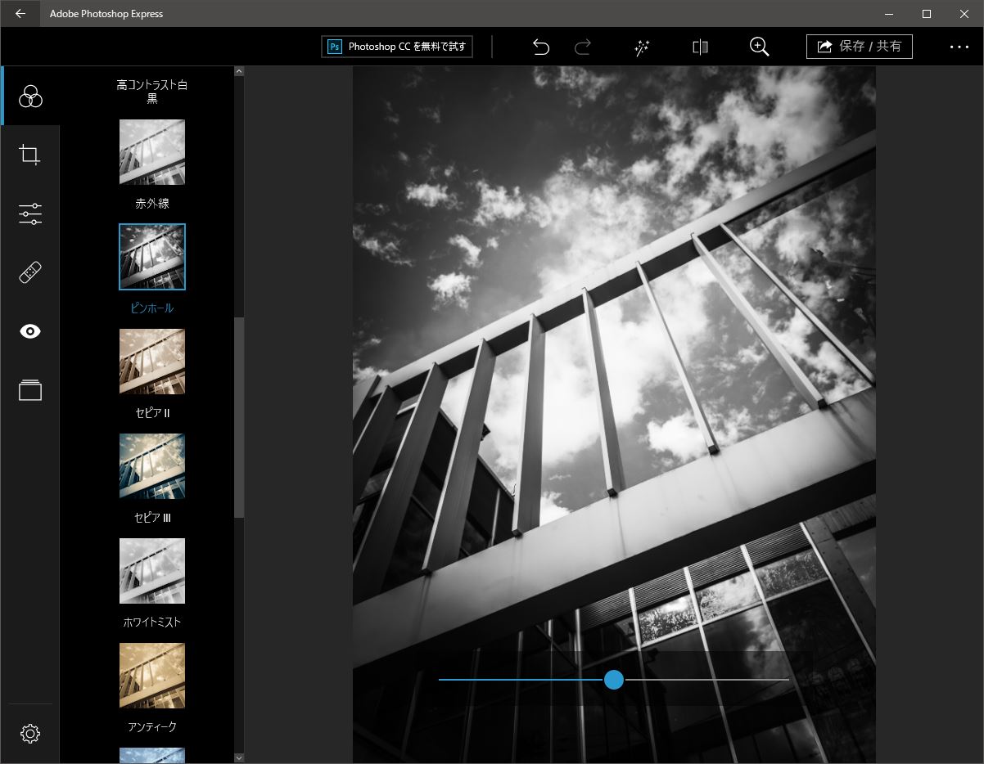984x764 pixels.
Task: Open the Looks filters panel
Action: coord(30,96)
